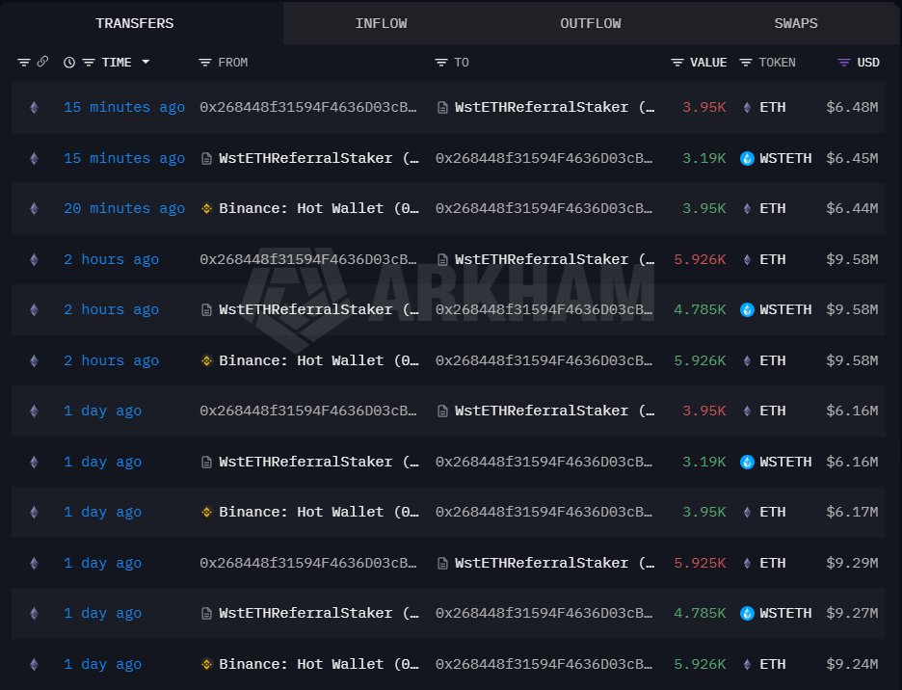Click the clock icon beside TIME

pyautogui.click(x=69, y=62)
